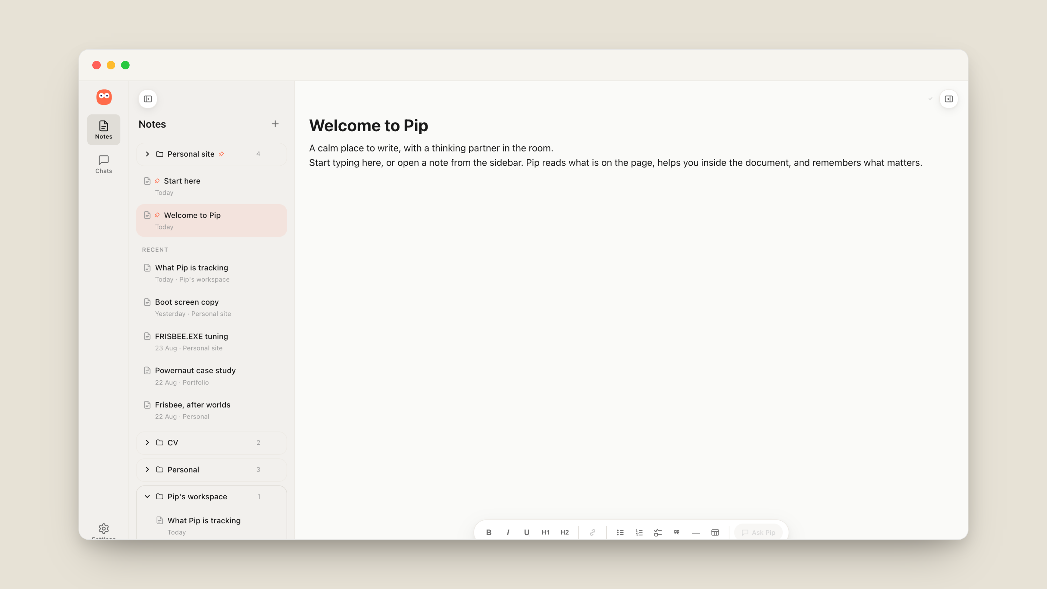
Task: Click the Notes panel heading
Action: click(x=152, y=124)
